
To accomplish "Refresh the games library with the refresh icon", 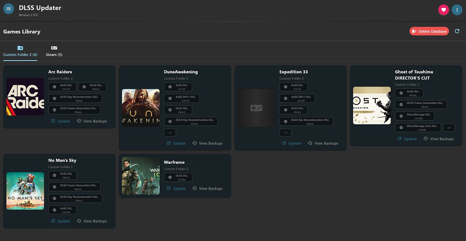I will (457, 31).
